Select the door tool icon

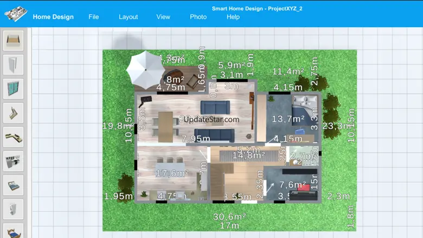[x=13, y=65]
